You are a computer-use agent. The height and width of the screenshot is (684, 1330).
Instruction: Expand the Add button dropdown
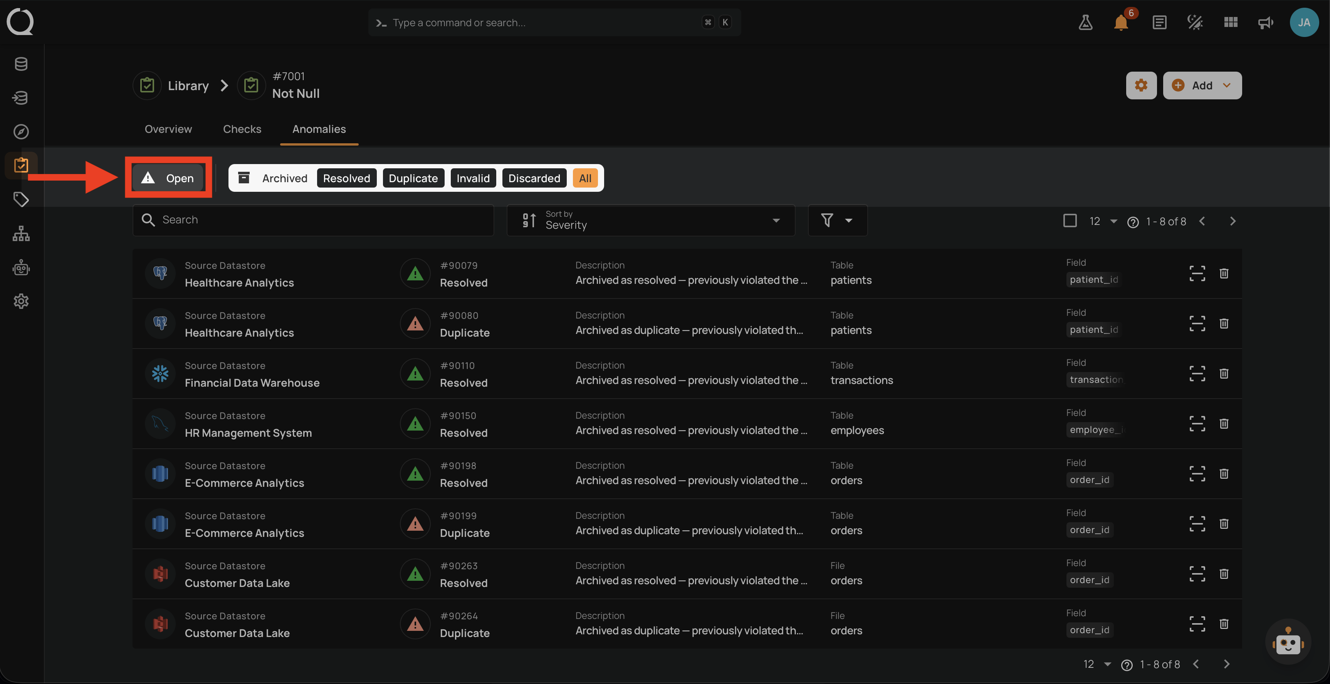click(x=1202, y=85)
